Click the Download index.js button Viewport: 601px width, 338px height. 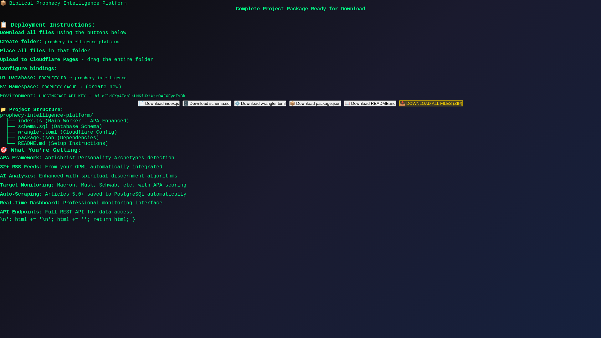tap(159, 104)
